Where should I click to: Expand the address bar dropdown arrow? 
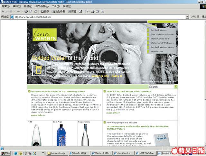187,17
